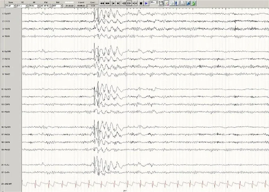269x192 pixels.
Task: Select channel label Fp1-F3
Action: coord(7,89)
